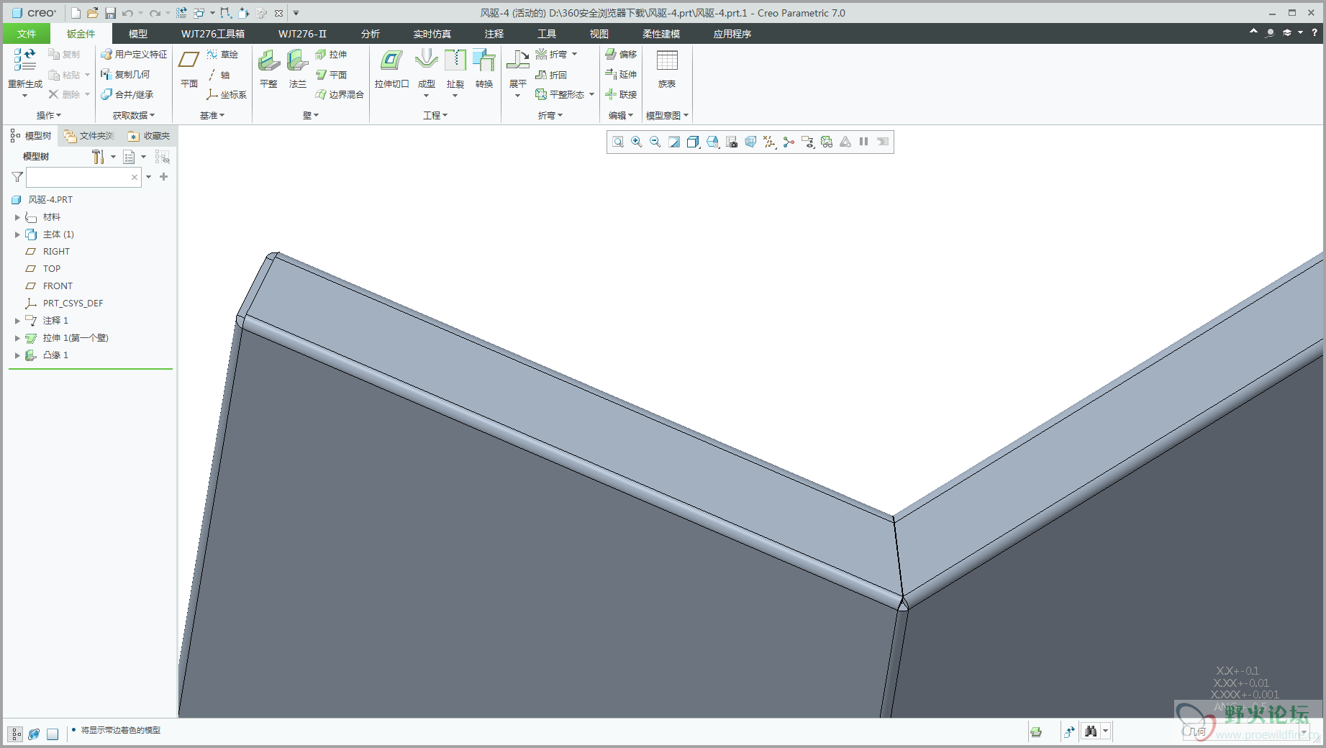The height and width of the screenshot is (748, 1326).
Task: Switch to the 分析 ribbon tab
Action: [x=370, y=34]
